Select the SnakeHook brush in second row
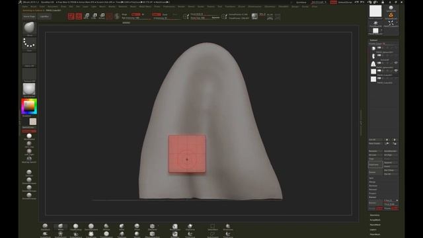This screenshot has width=423, height=238. pyautogui.click(x=45, y=235)
